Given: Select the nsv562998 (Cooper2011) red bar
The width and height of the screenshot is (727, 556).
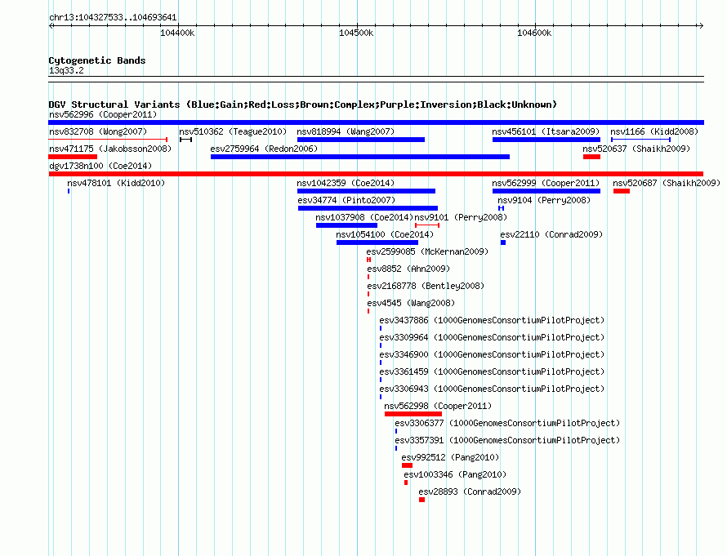Looking at the screenshot, I should point(413,414).
